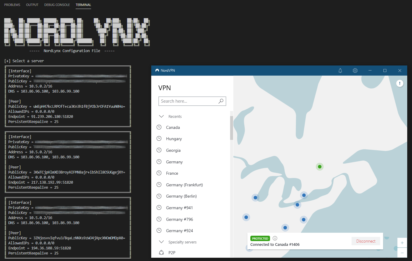This screenshot has height=261, width=412.
Task: Click the info icon next to PROTECTED
Action: click(x=275, y=238)
